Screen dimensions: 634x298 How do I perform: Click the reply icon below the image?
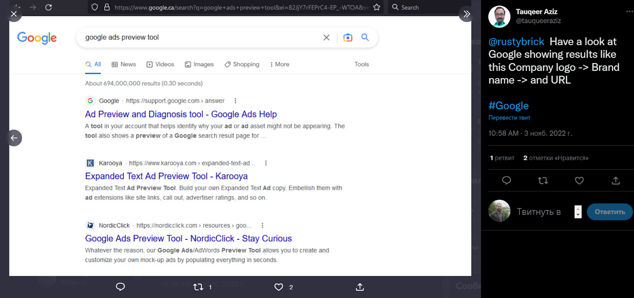[120, 287]
